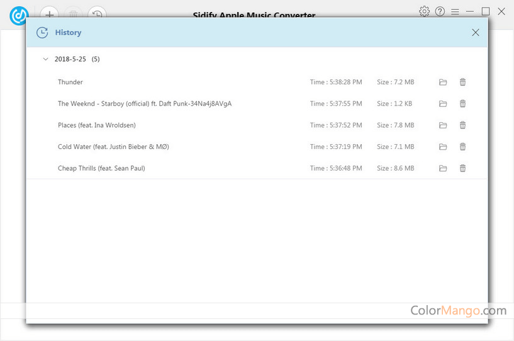Open folder for The Weeknd Starboy track
The width and height of the screenshot is (514, 341).
(443, 104)
